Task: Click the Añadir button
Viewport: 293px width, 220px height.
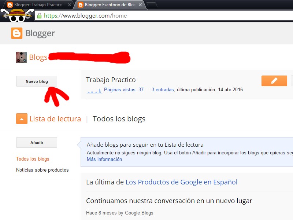Action: (x=37, y=143)
